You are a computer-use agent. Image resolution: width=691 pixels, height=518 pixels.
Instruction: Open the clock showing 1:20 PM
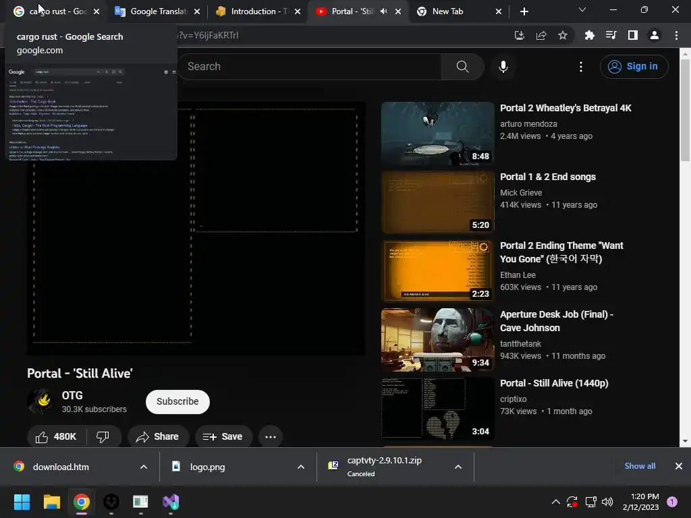(641, 502)
